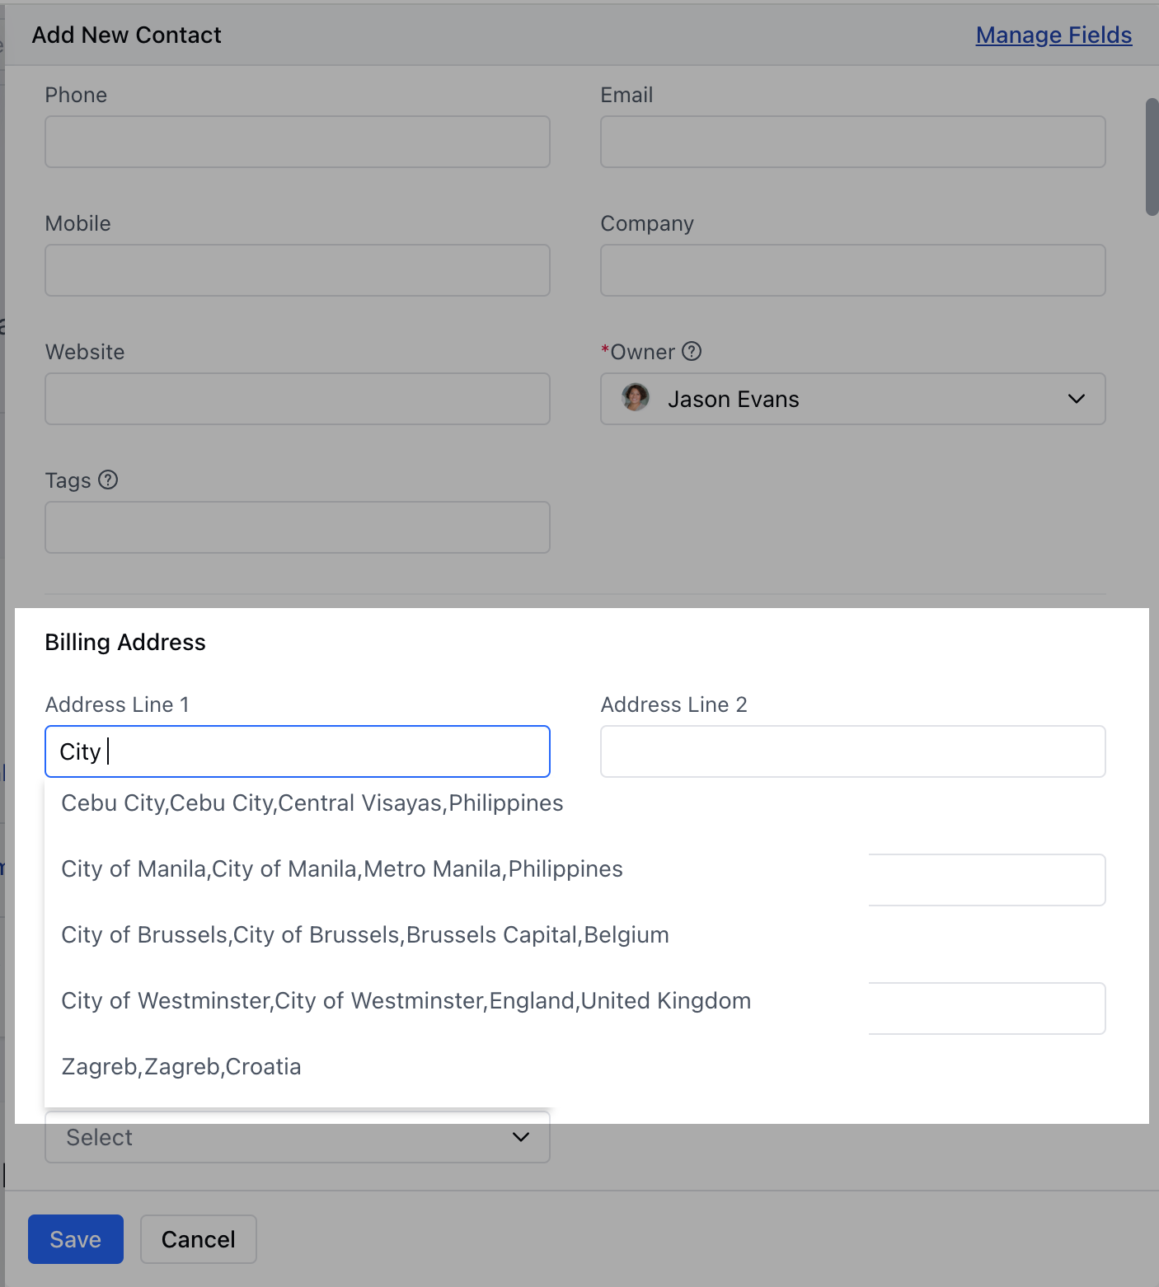
Task: Click the Phone input field
Action: click(x=298, y=142)
